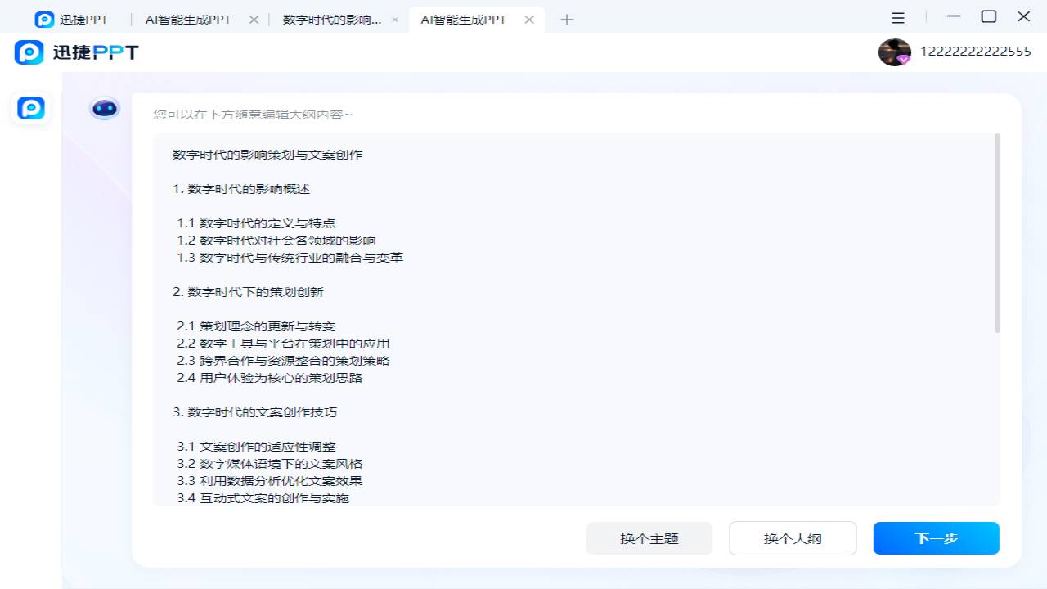Screen dimensions: 1047x589
Task: Close the active AI智能生成PPT tab
Action: click(530, 18)
